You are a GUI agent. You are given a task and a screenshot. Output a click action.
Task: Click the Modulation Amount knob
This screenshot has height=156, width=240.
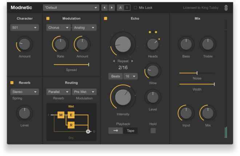tap(82, 44)
